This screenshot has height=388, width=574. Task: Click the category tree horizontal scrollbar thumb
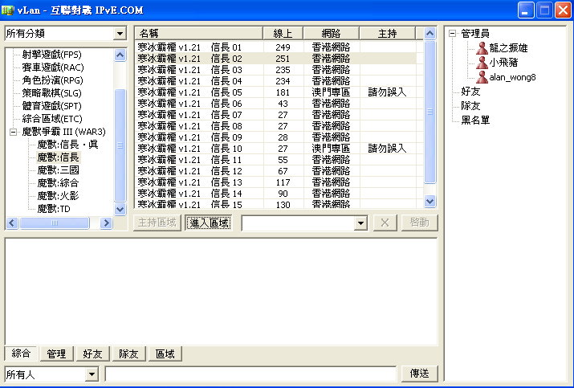pos(55,223)
